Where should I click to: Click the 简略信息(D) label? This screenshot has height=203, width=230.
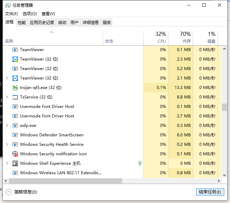pyautogui.click(x=26, y=192)
